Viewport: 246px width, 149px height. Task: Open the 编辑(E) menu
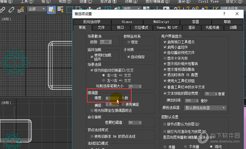point(6,2)
